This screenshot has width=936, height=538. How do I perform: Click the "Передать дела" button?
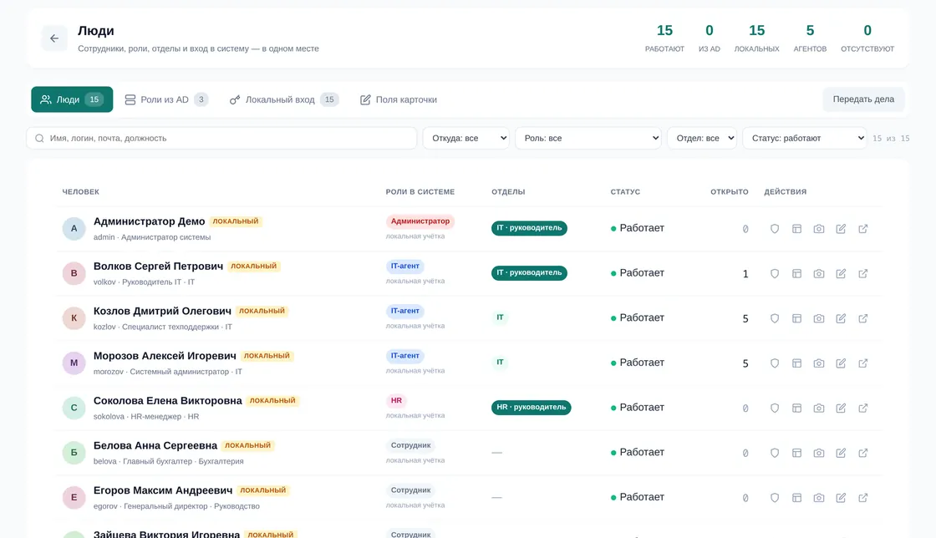[863, 99]
